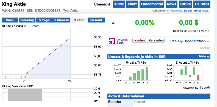Image resolution: width=217 pixels, height=107 pixels.
Task: Click Mehr next to Nasdaq OTC Other
Action: (205, 31)
